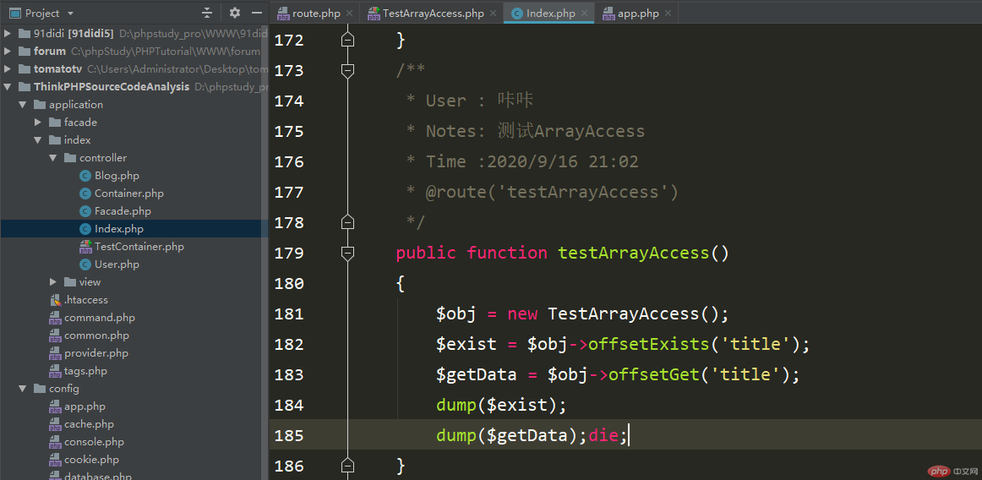Click TestArrayAccess class name on line 181
Image resolution: width=982 pixels, height=480 pixels.
click(623, 314)
